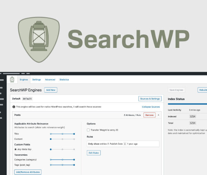Viewport: 207px width, 175px height.
Task: Click the large SearchWP lantern shield logo
Action: point(39,40)
